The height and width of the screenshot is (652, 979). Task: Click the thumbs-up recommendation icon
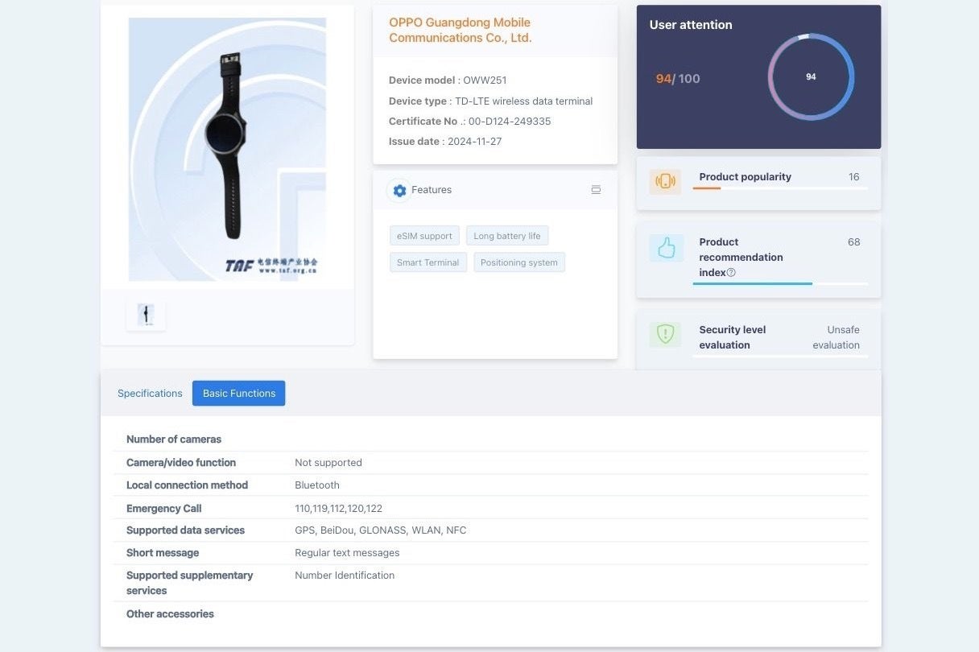(666, 248)
